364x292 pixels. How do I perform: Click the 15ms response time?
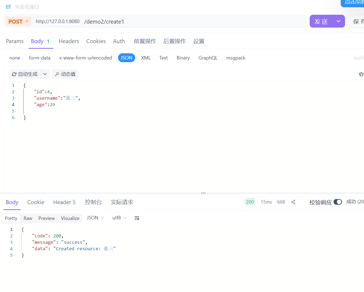pyautogui.click(x=266, y=202)
